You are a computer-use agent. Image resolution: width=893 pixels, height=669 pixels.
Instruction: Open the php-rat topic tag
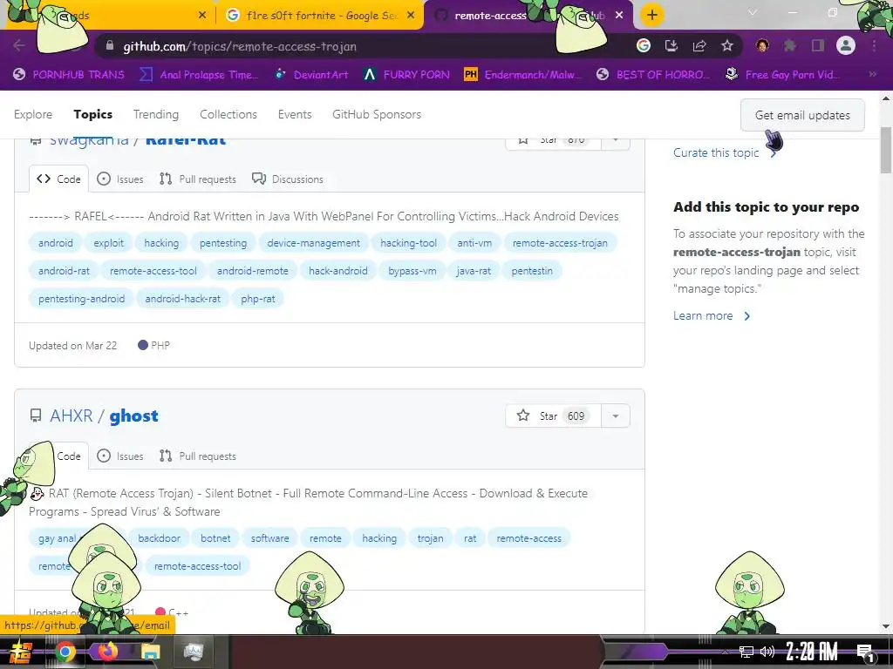coord(258,299)
